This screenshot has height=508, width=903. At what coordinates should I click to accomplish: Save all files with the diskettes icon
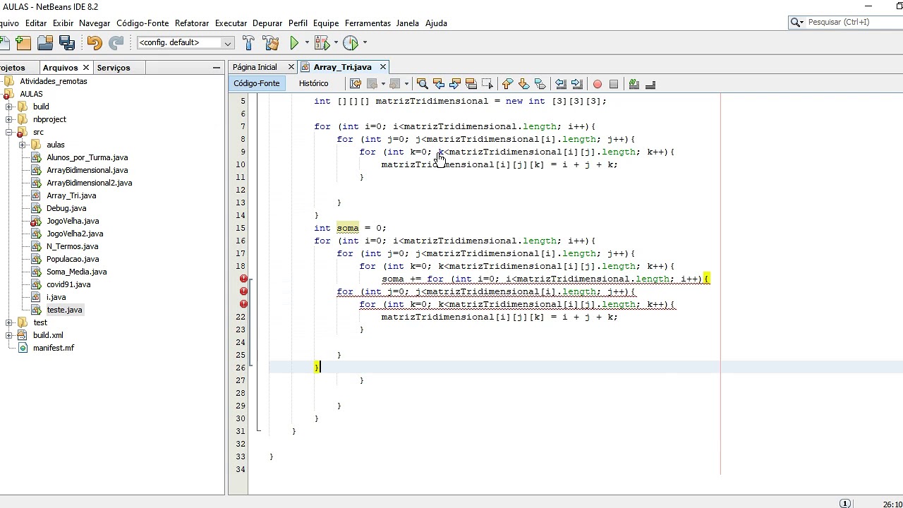tap(67, 43)
